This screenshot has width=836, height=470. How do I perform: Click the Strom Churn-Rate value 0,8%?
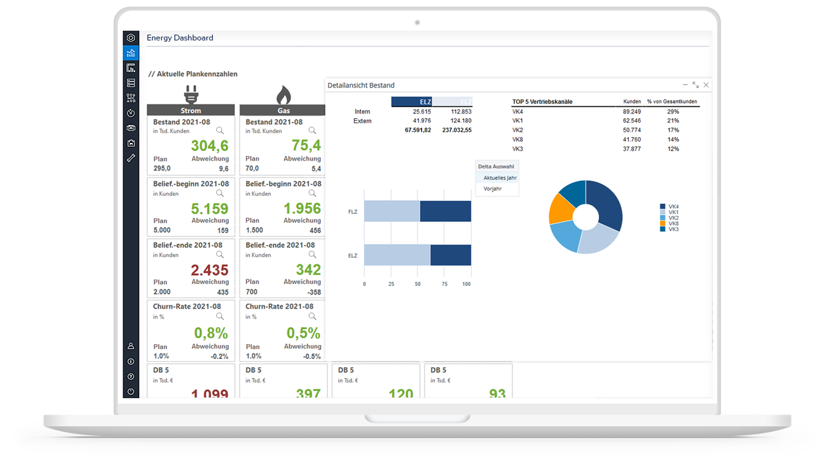pyautogui.click(x=212, y=333)
